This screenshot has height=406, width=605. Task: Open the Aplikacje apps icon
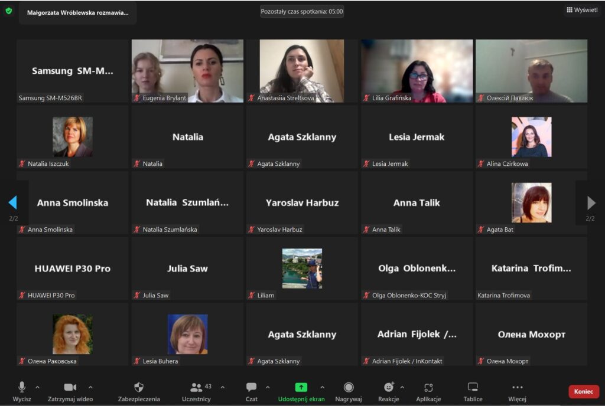(x=428, y=388)
